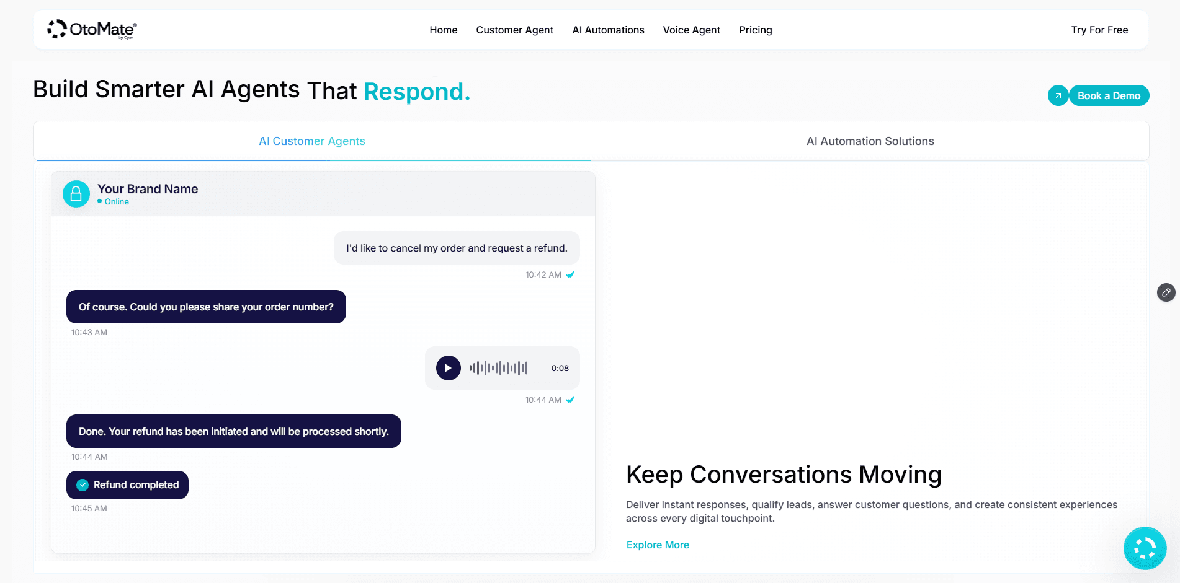Open the Pricing page link
Viewport: 1180px width, 583px height.
click(756, 30)
